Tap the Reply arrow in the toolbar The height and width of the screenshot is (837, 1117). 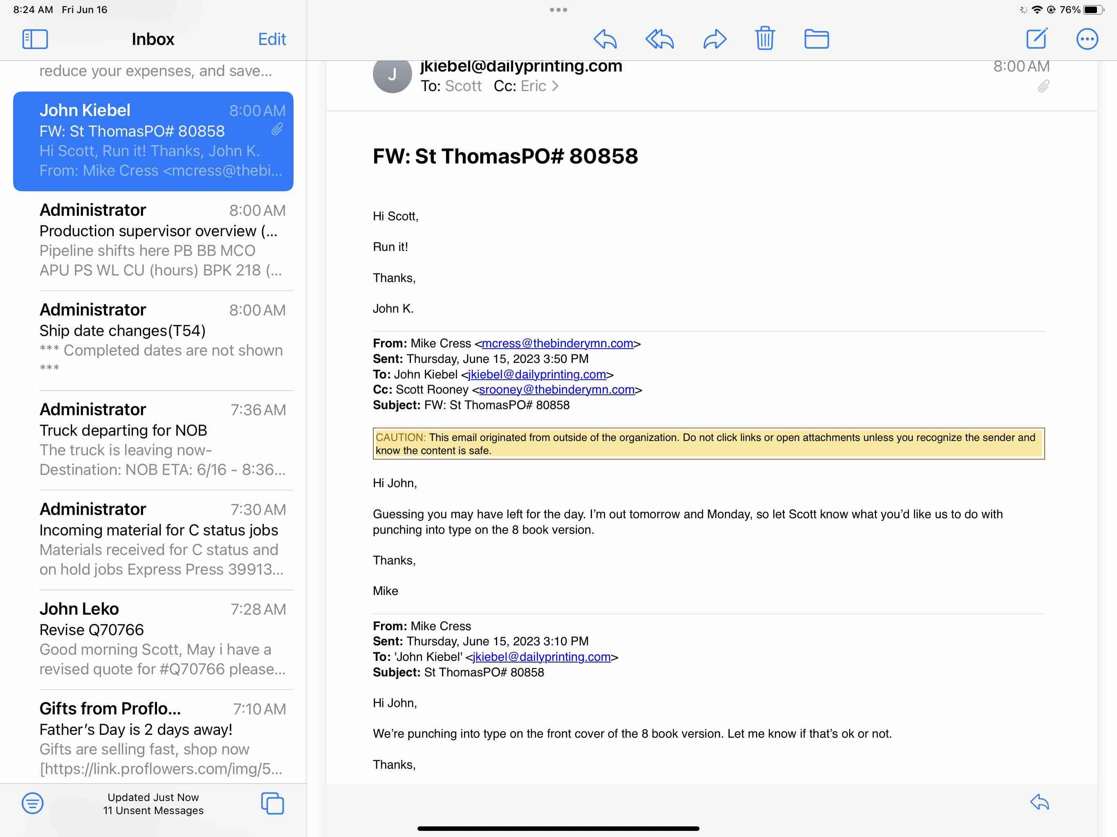point(605,39)
